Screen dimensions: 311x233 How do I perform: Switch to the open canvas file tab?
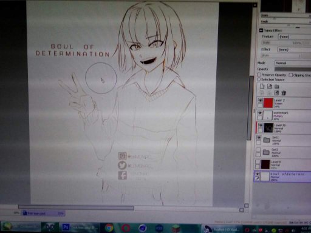click(x=43, y=213)
